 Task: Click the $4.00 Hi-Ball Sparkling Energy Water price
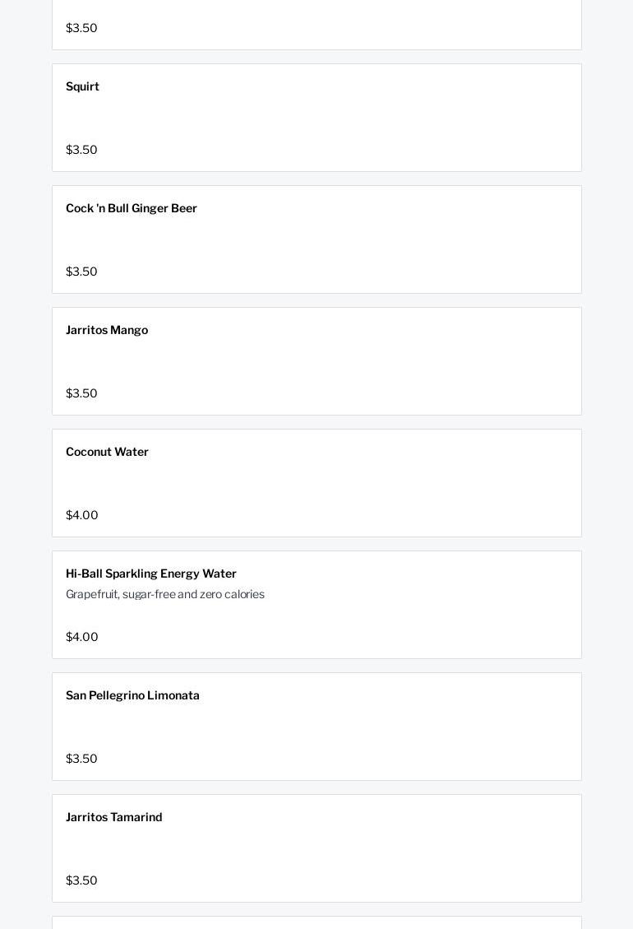(x=81, y=637)
